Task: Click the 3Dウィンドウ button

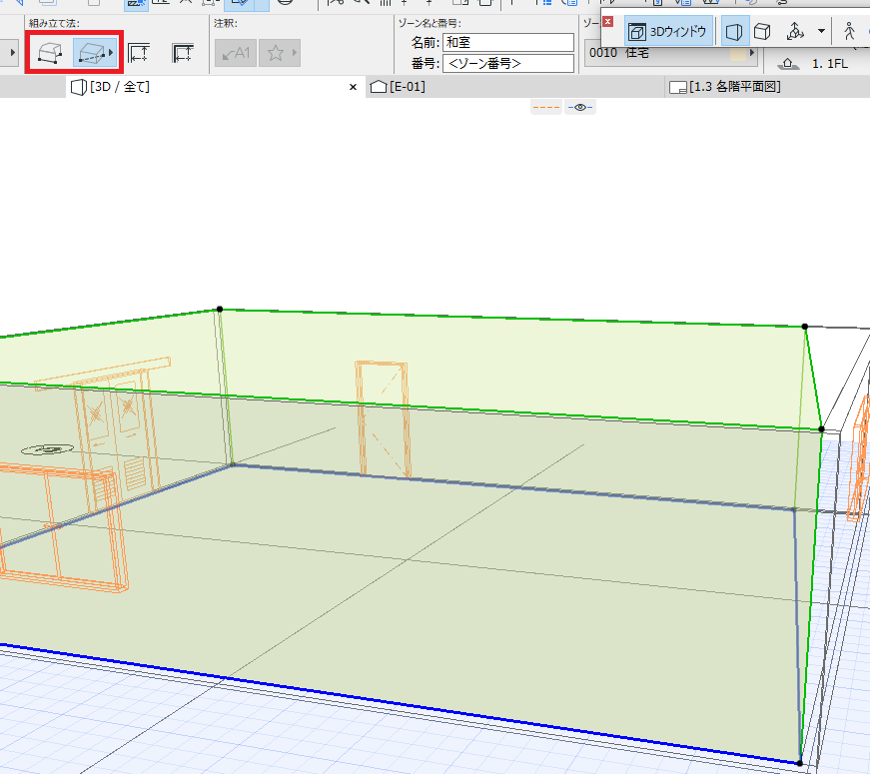Action: point(668,32)
